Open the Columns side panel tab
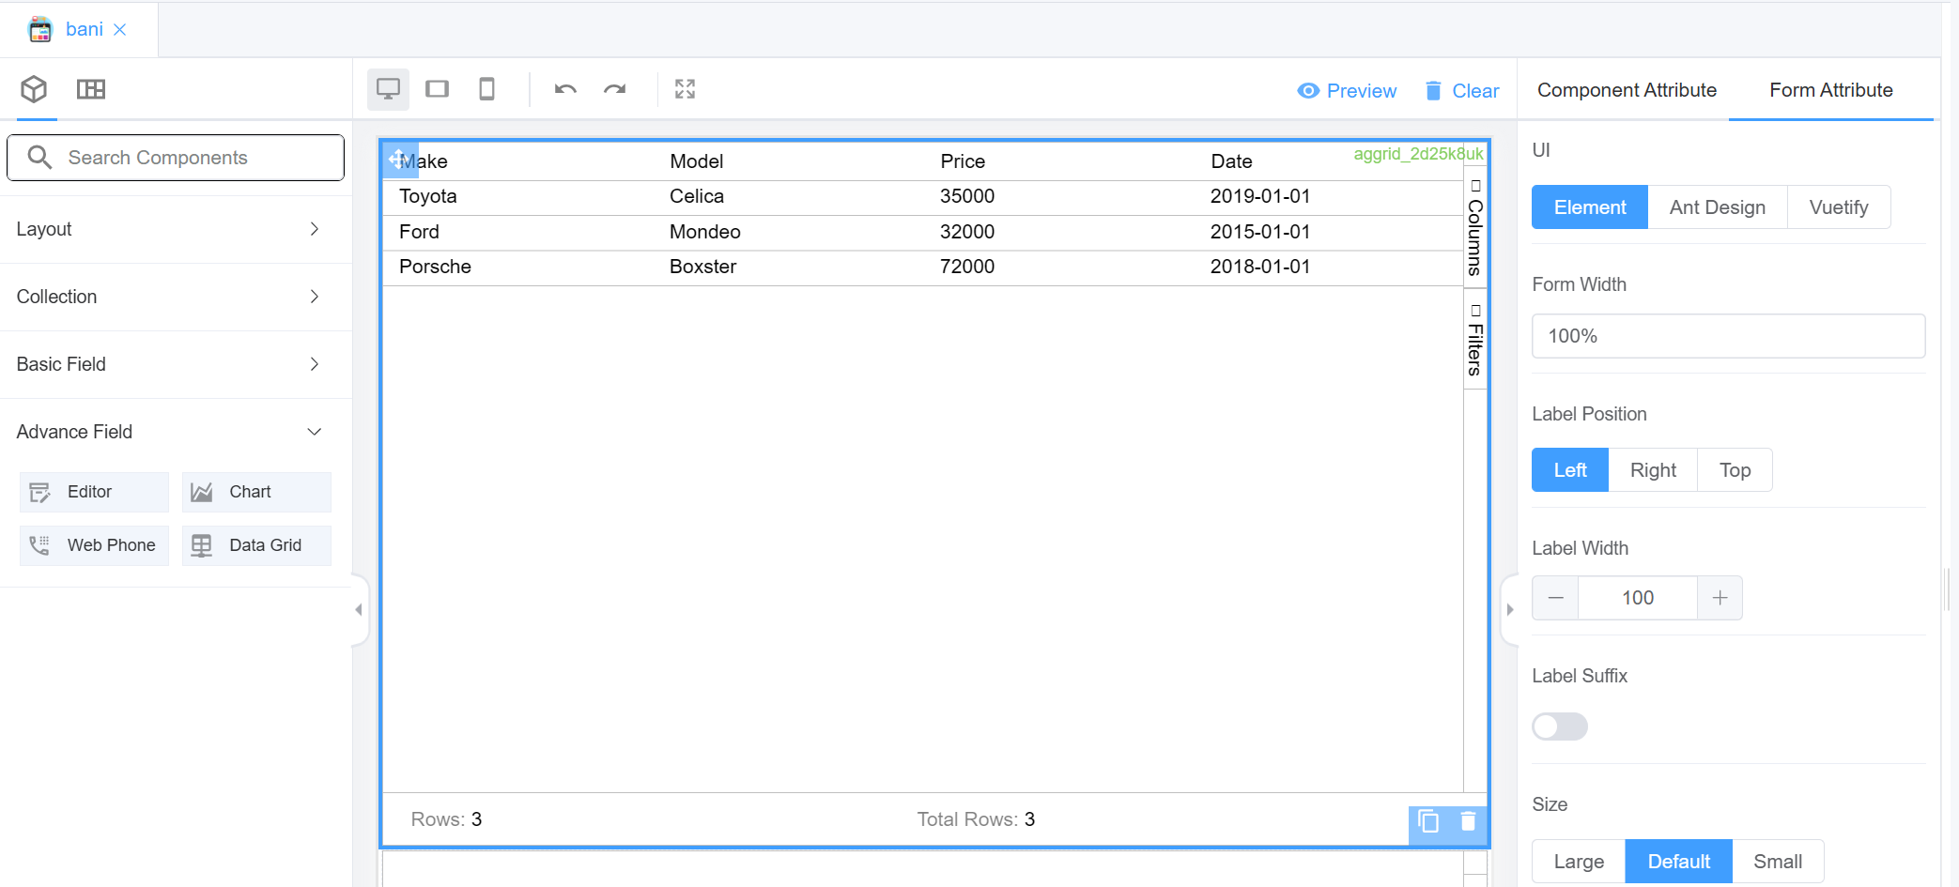The height and width of the screenshot is (887, 1959). (x=1475, y=228)
